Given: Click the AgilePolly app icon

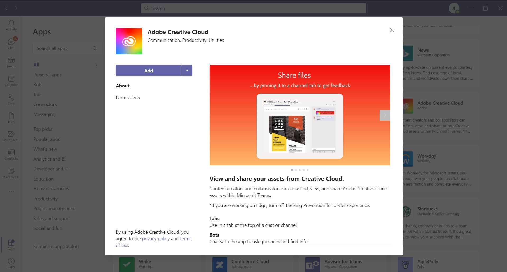Looking at the screenshot, I should [x=405, y=264].
